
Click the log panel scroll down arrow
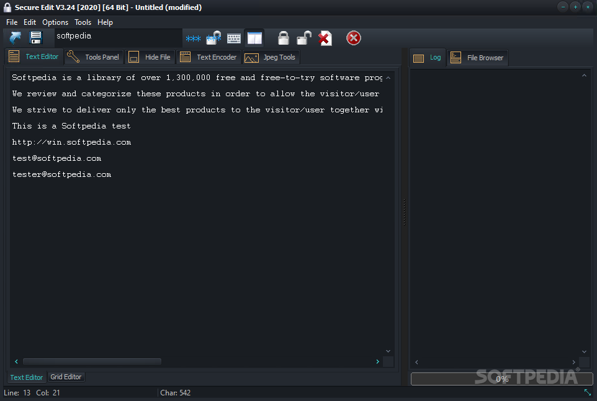tap(584, 352)
